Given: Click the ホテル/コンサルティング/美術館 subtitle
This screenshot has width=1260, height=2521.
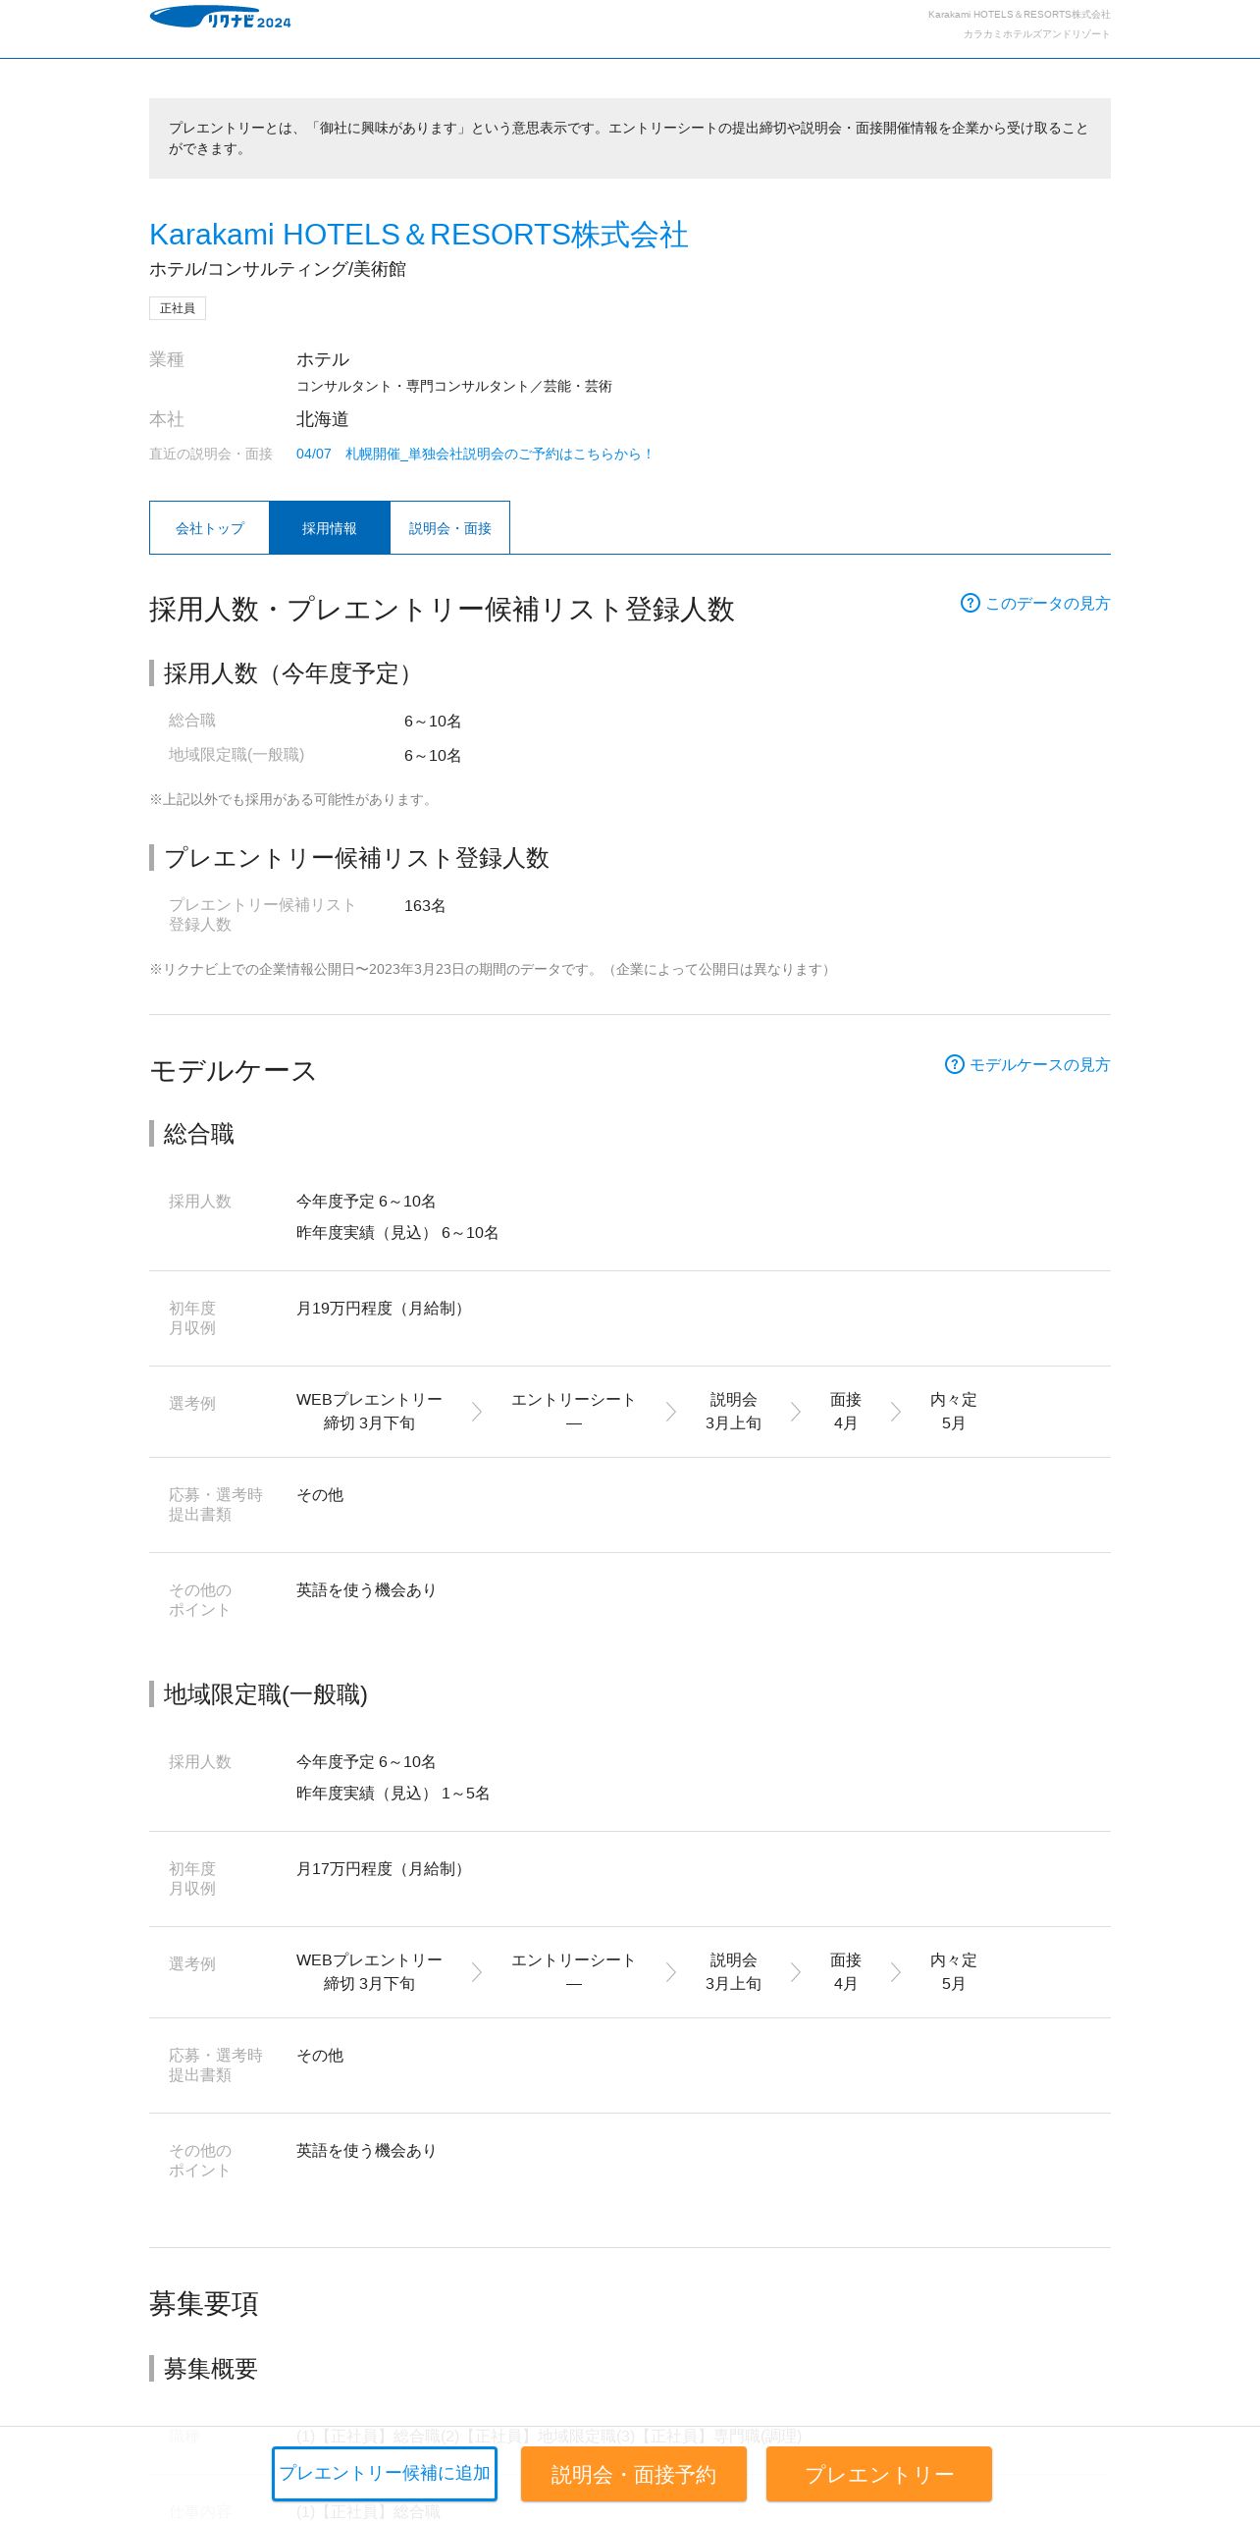Looking at the screenshot, I should tap(278, 269).
